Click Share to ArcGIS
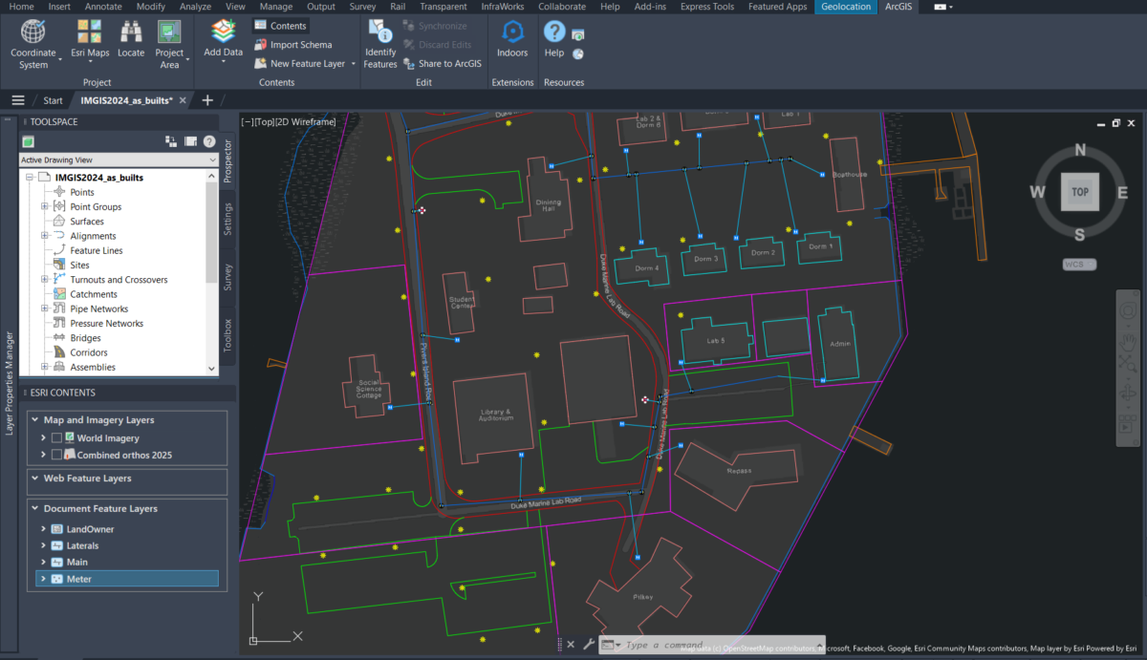This screenshot has width=1147, height=660. (443, 63)
